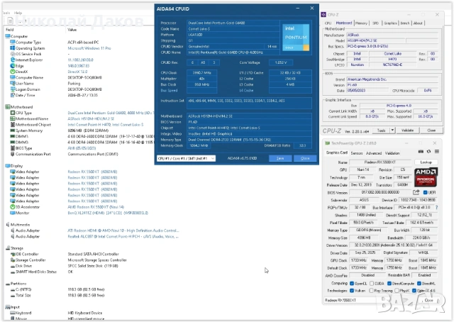Click the Date / Time row icon
This screenshot has width=454, height=322.
tap(13, 95)
